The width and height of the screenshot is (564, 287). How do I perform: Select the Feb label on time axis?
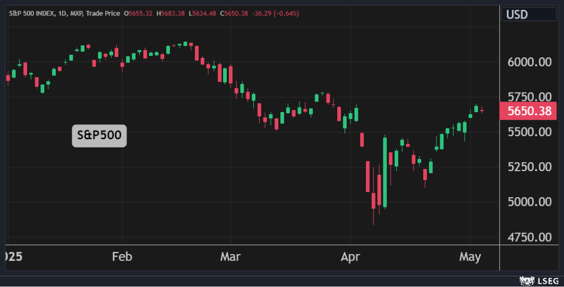pos(122,257)
